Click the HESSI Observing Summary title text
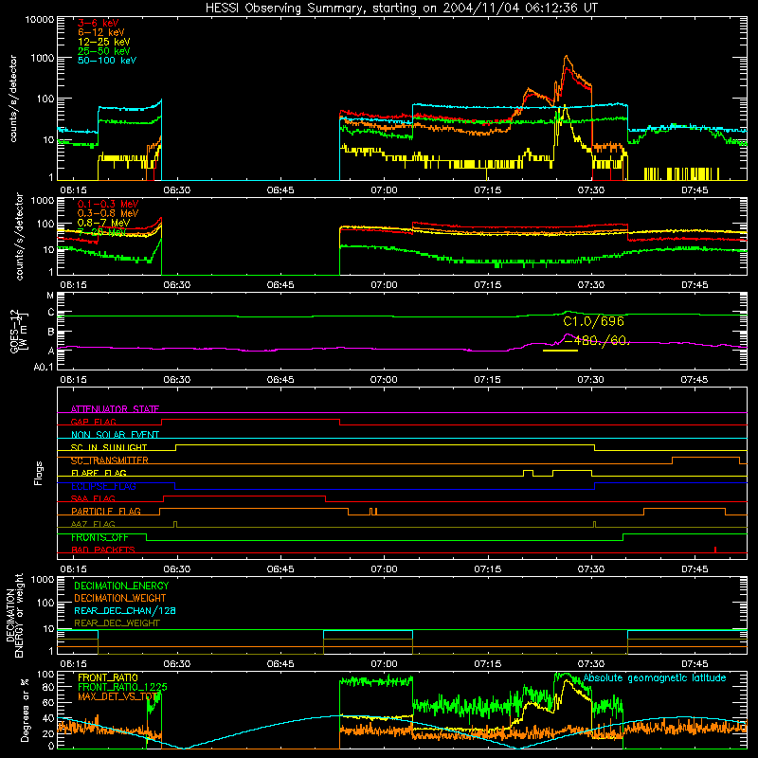This screenshot has width=758, height=758. click(402, 9)
